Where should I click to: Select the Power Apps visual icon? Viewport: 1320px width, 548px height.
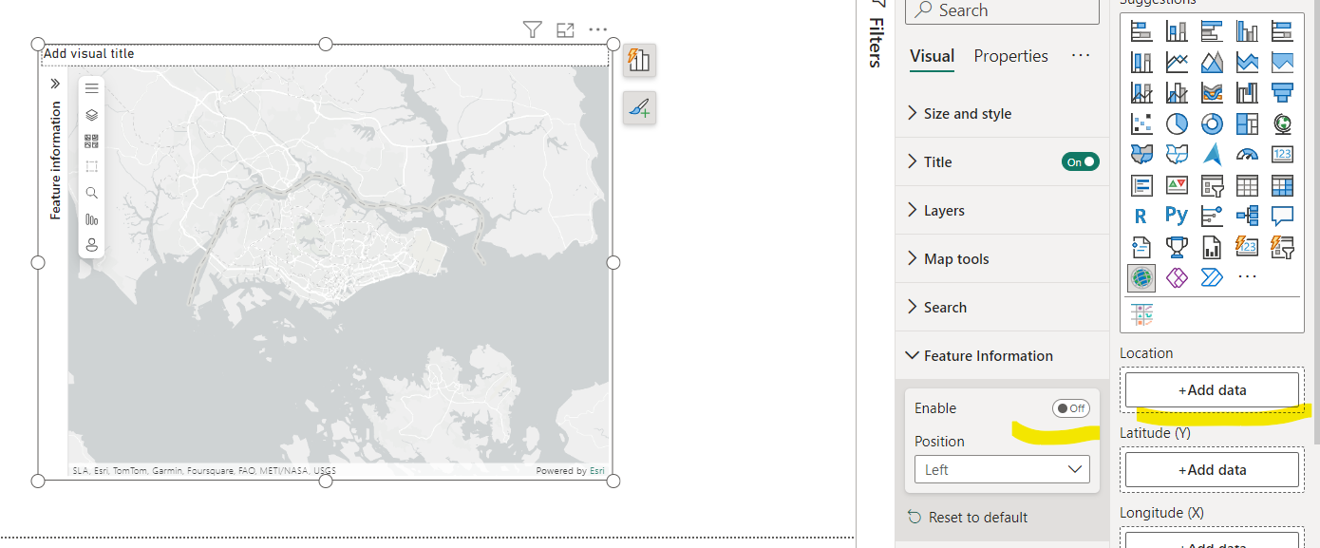coord(1177,277)
